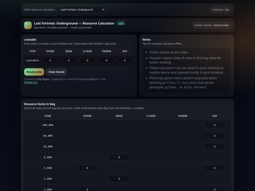Viewport: 255px width, 191px height.
Task: Select the EXP field in 50,000 row
Action: (x=214, y=136)
